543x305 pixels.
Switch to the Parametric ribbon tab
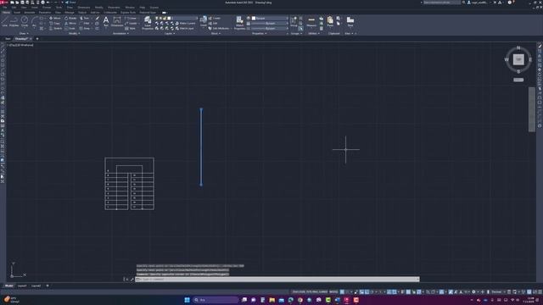coord(45,13)
